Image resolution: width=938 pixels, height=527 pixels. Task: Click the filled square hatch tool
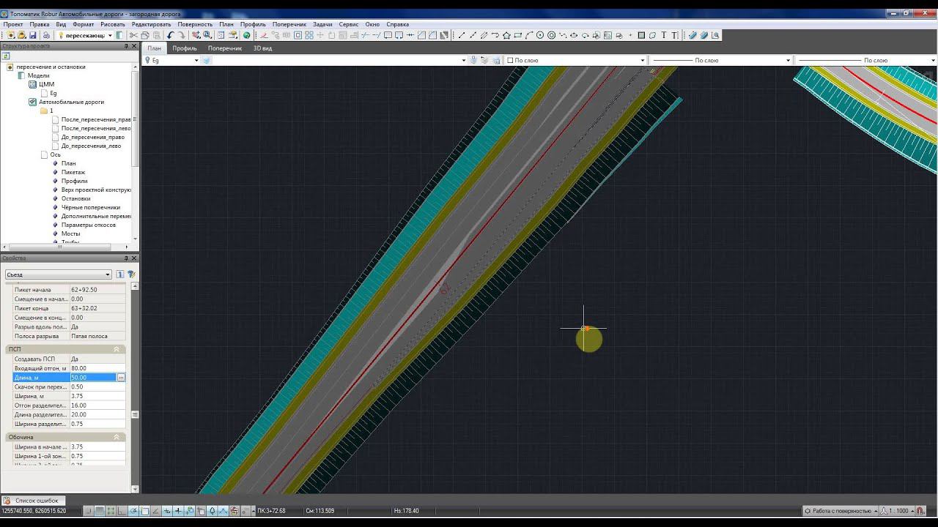pos(641,35)
